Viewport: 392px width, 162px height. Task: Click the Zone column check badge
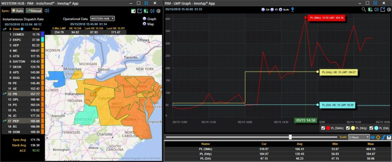pyautogui.click(x=22, y=29)
